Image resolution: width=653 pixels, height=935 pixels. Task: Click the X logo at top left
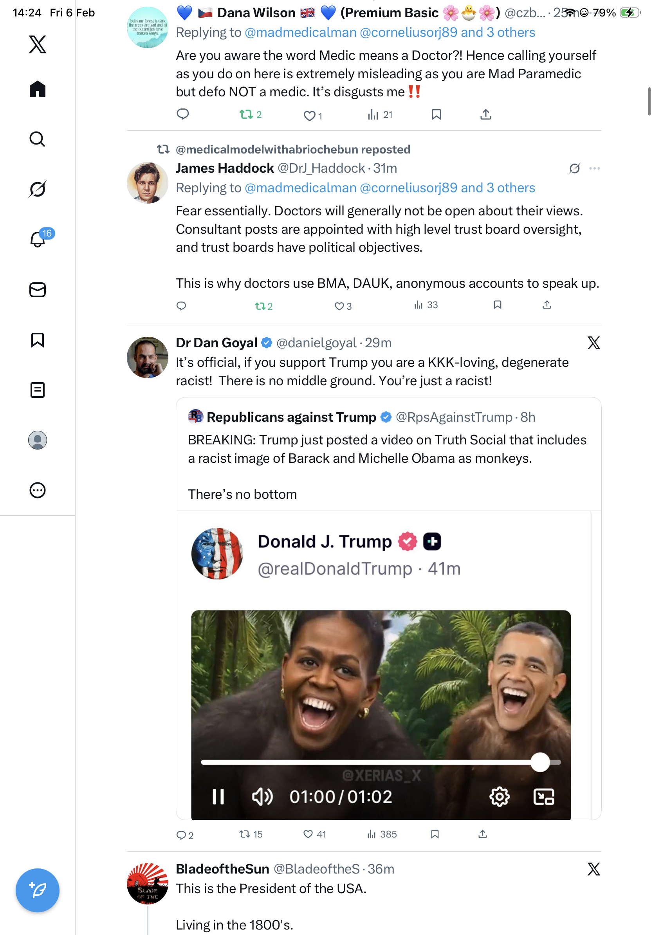coord(38,44)
